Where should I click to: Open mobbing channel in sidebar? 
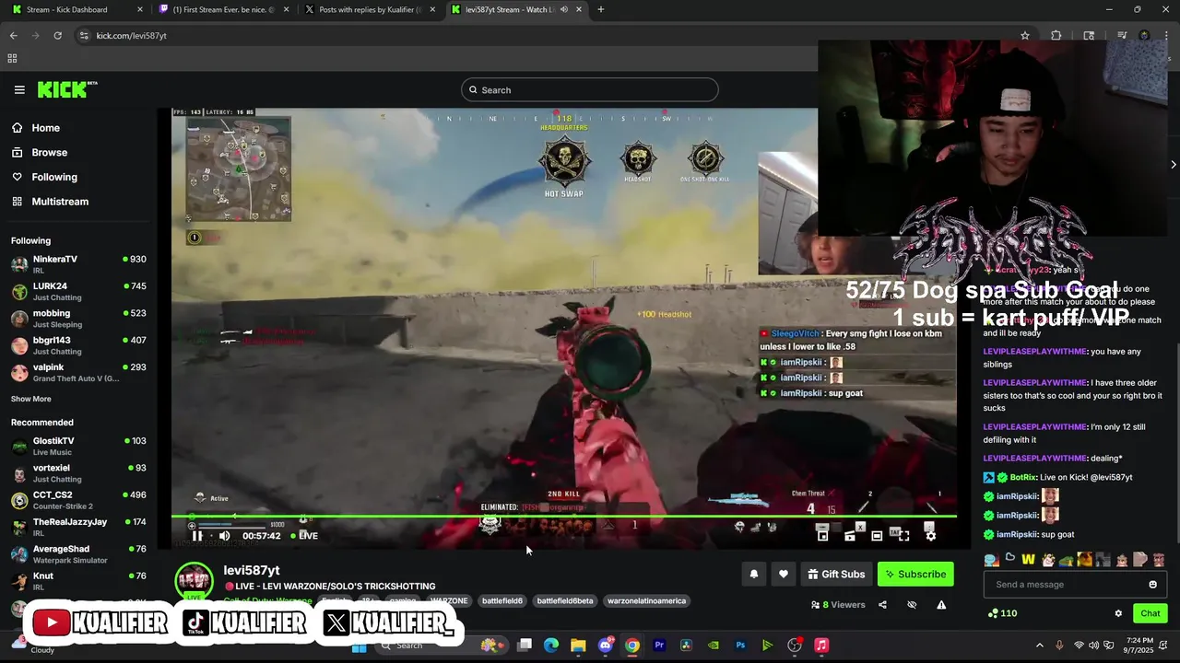(x=78, y=318)
